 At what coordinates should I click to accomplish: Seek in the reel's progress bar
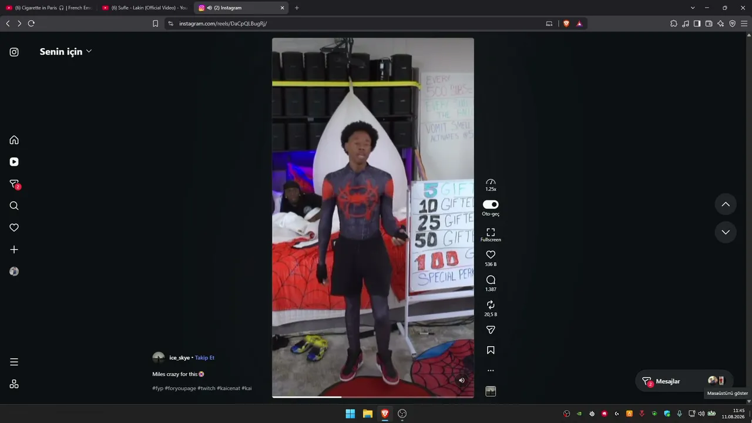tap(373, 397)
